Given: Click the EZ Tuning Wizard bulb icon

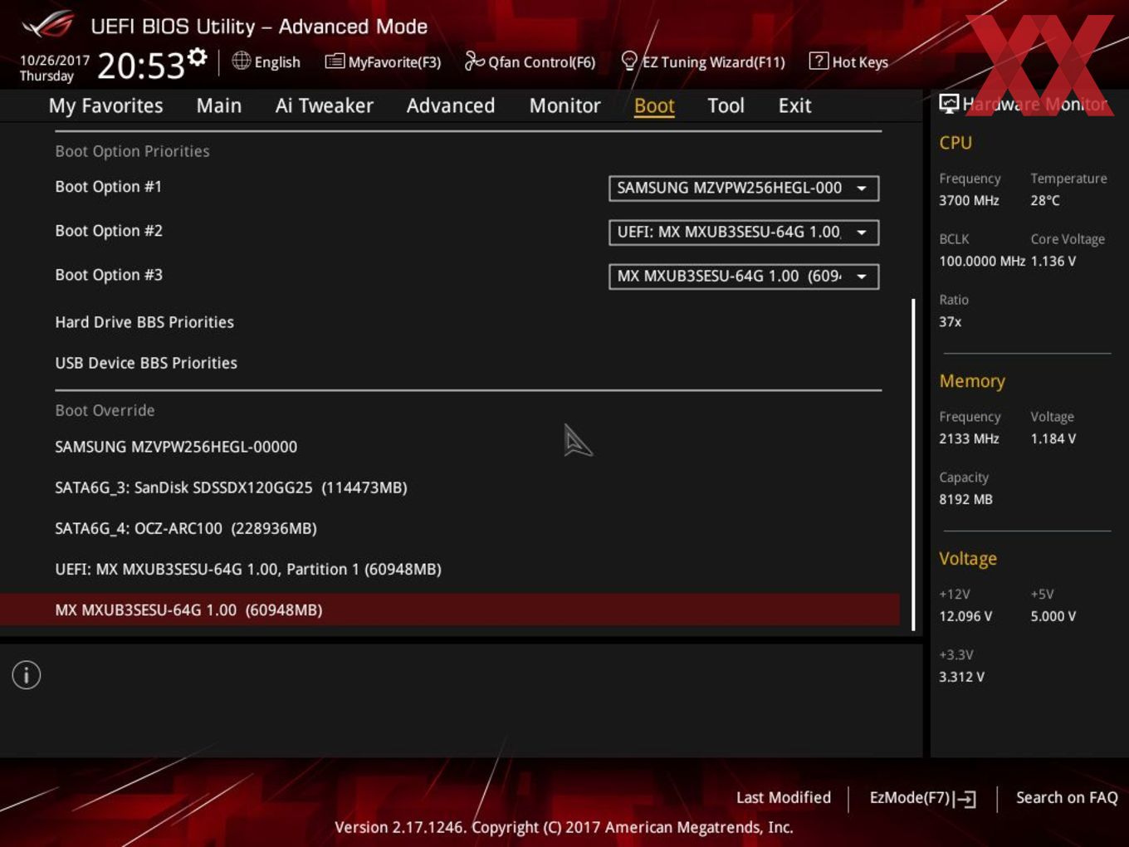Looking at the screenshot, I should [629, 61].
